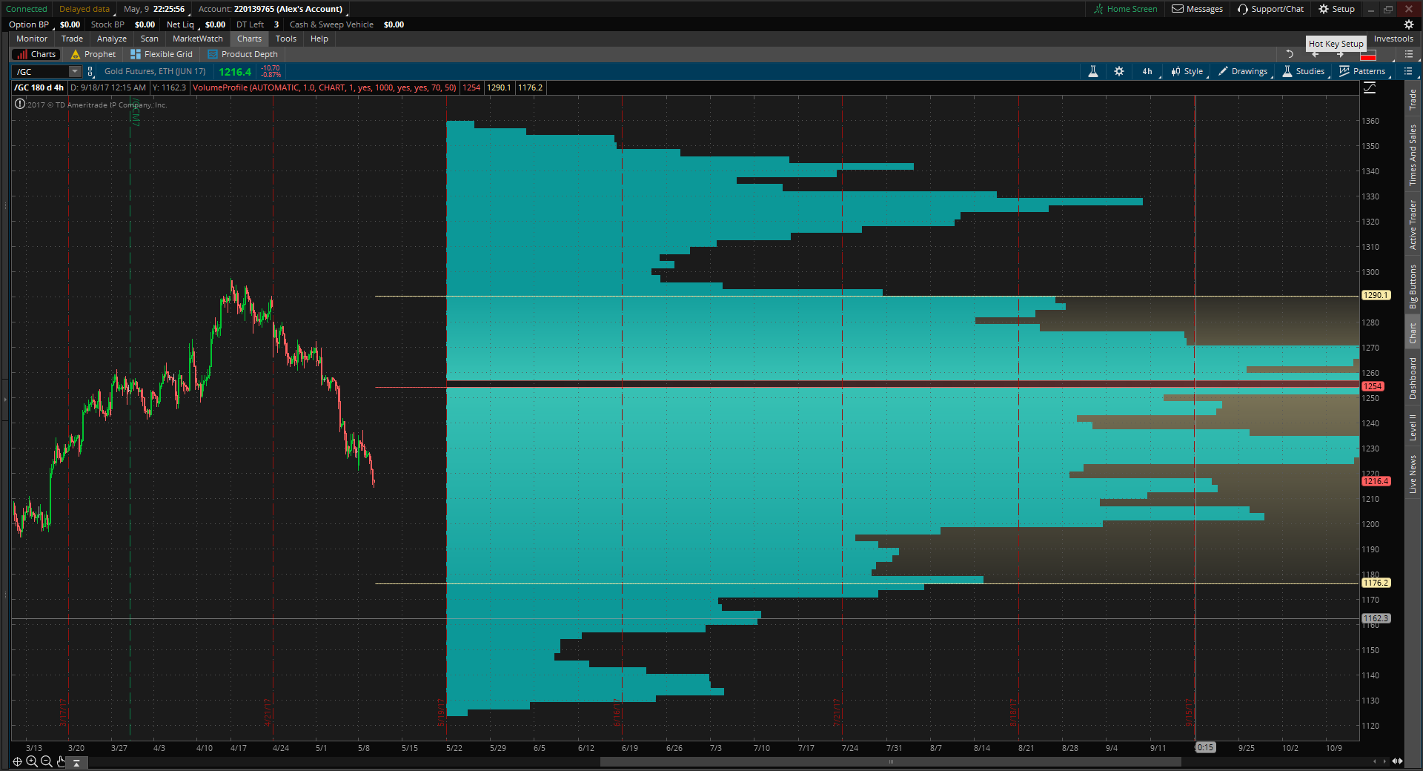Click the Investools button

click(1393, 39)
